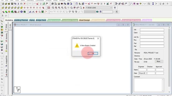Click the Save floppy disk icon

click(12, 4)
